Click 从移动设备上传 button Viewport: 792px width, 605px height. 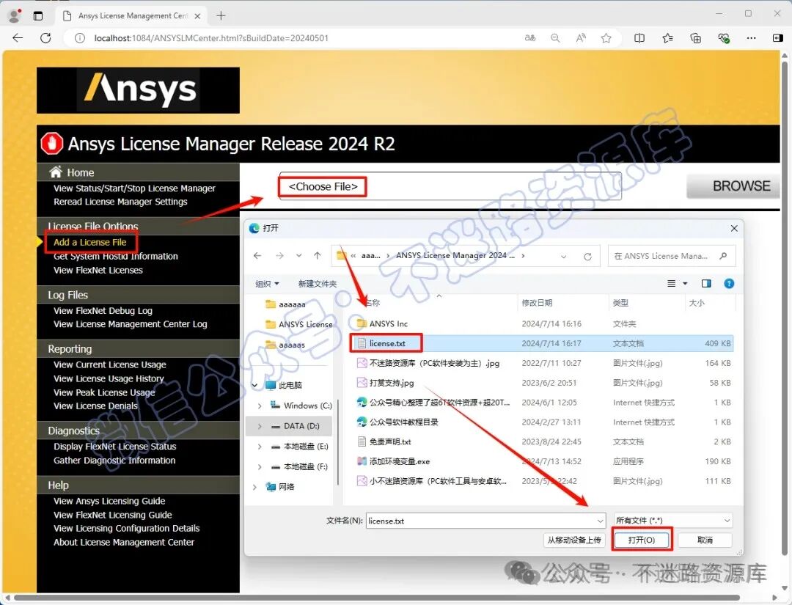coord(574,540)
